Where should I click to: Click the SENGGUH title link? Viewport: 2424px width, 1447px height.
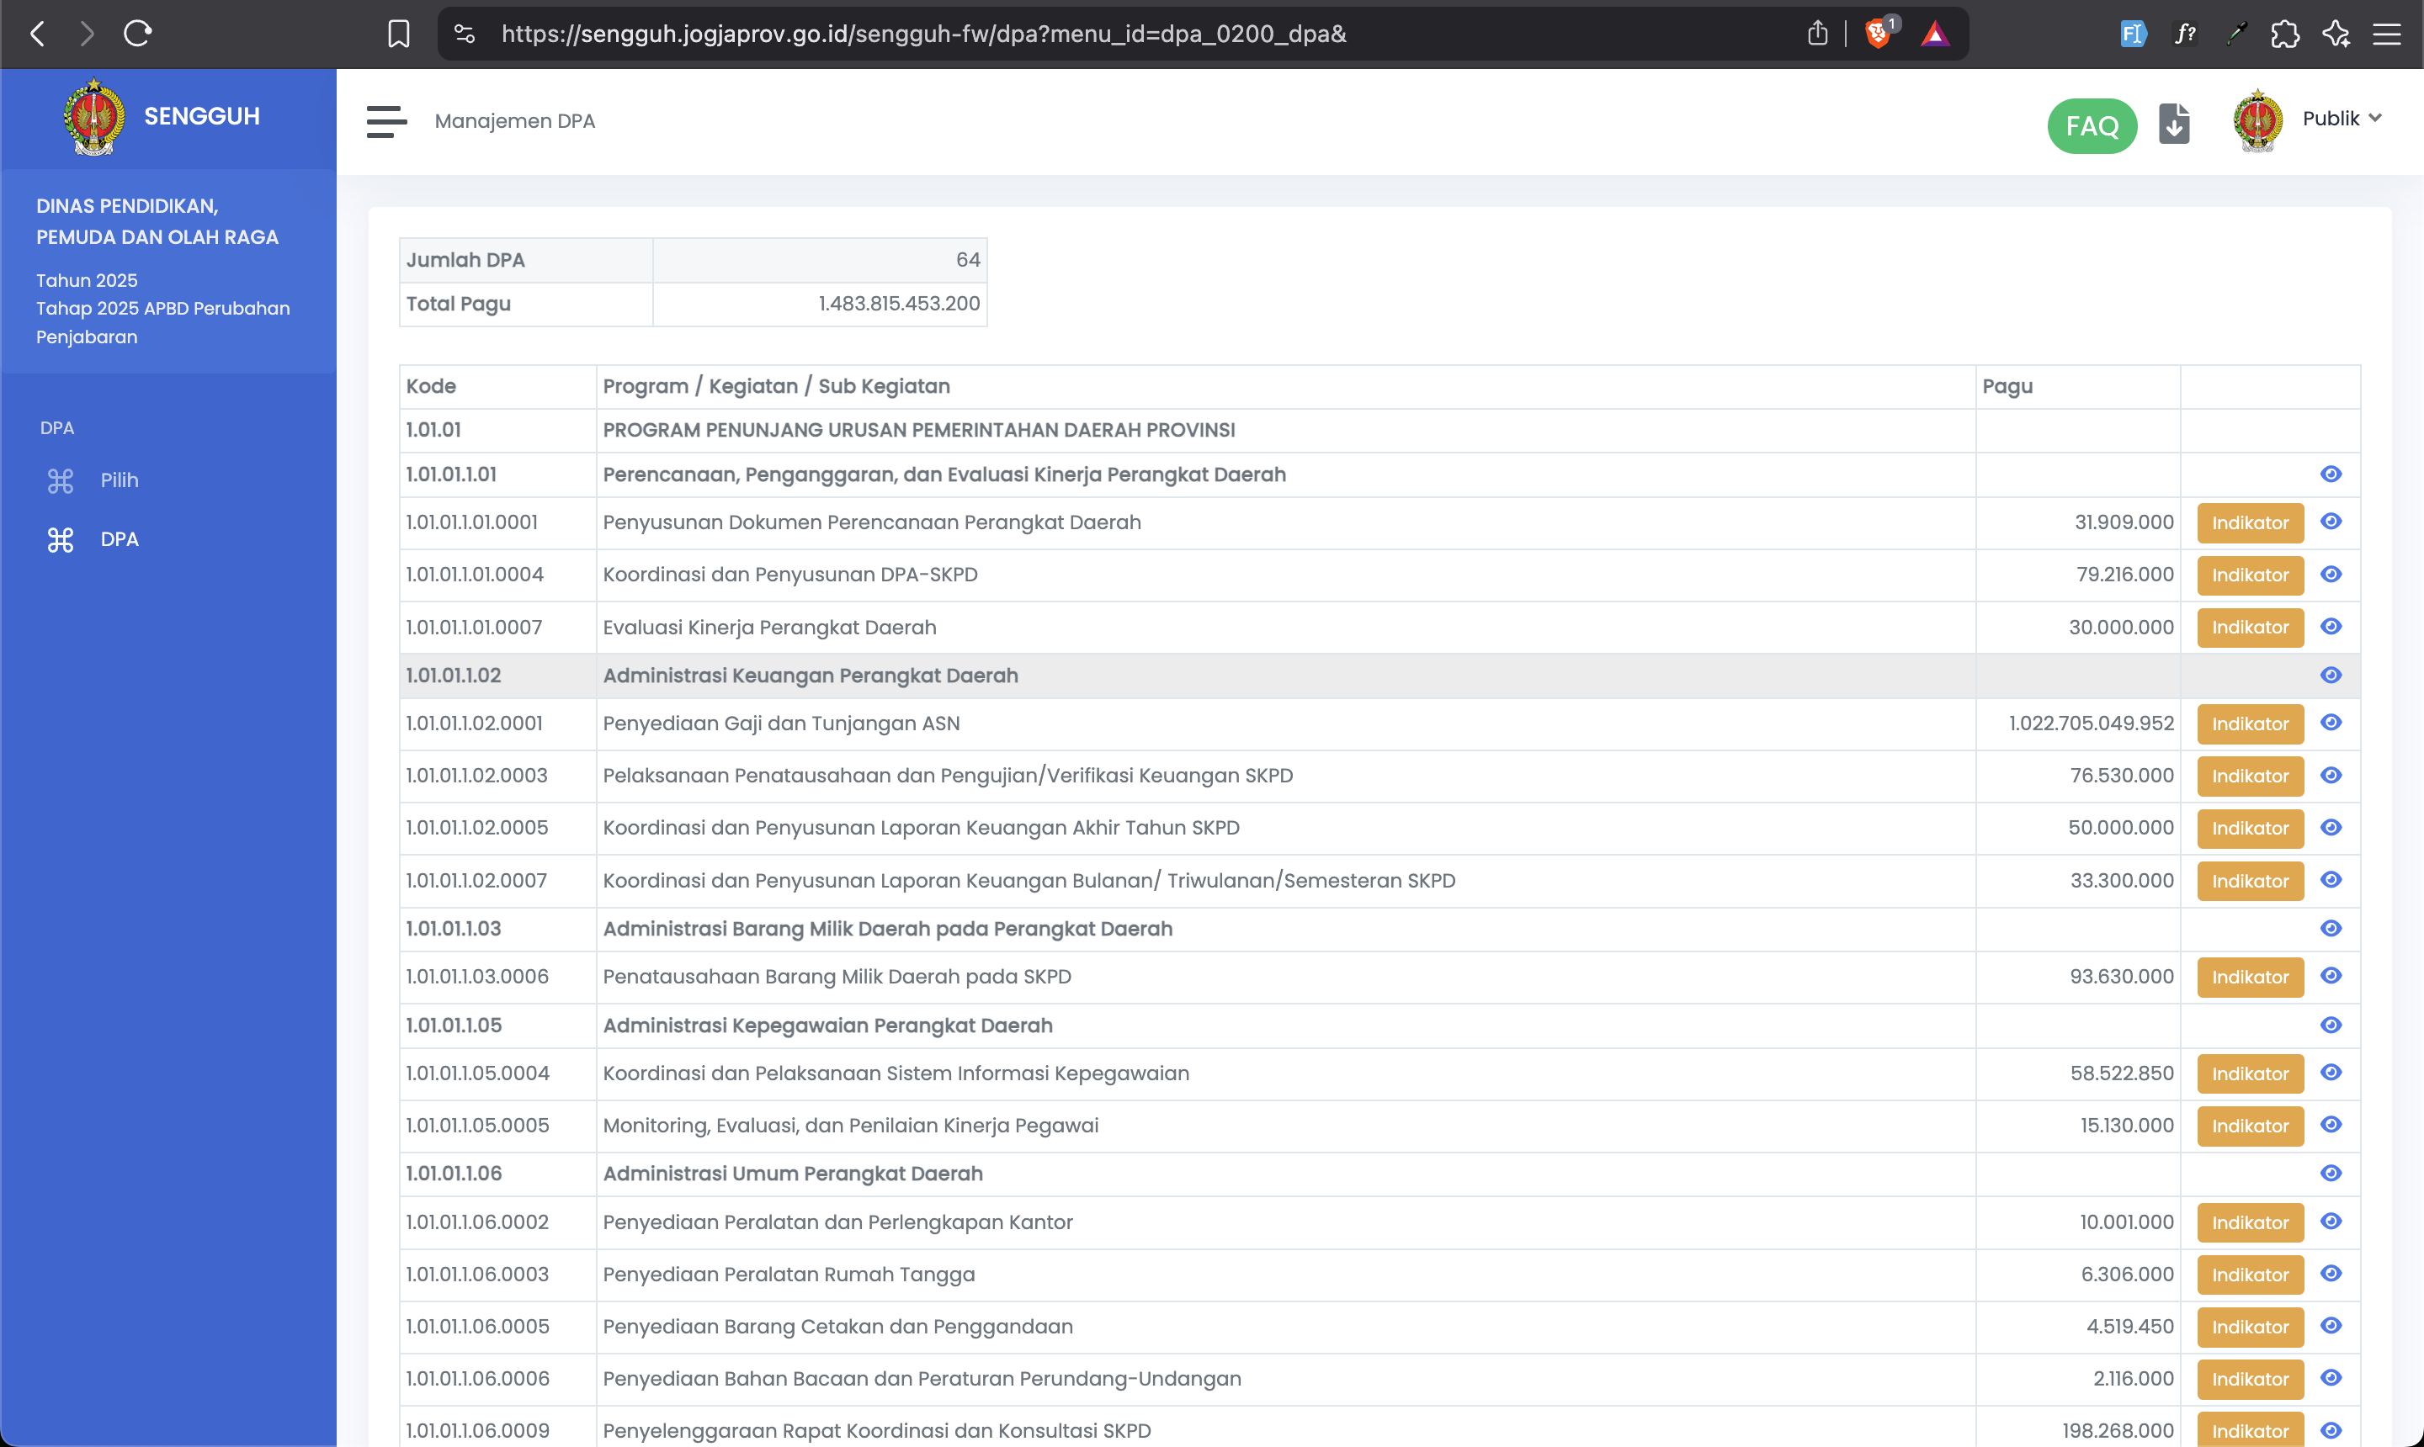[202, 116]
